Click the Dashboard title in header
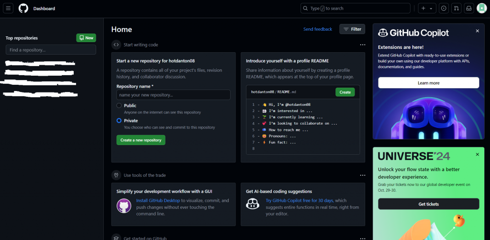The width and height of the screenshot is (490, 240). click(44, 9)
